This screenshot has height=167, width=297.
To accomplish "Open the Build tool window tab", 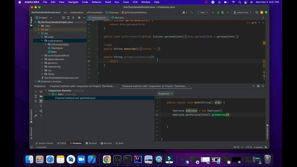I will pos(119,143).
